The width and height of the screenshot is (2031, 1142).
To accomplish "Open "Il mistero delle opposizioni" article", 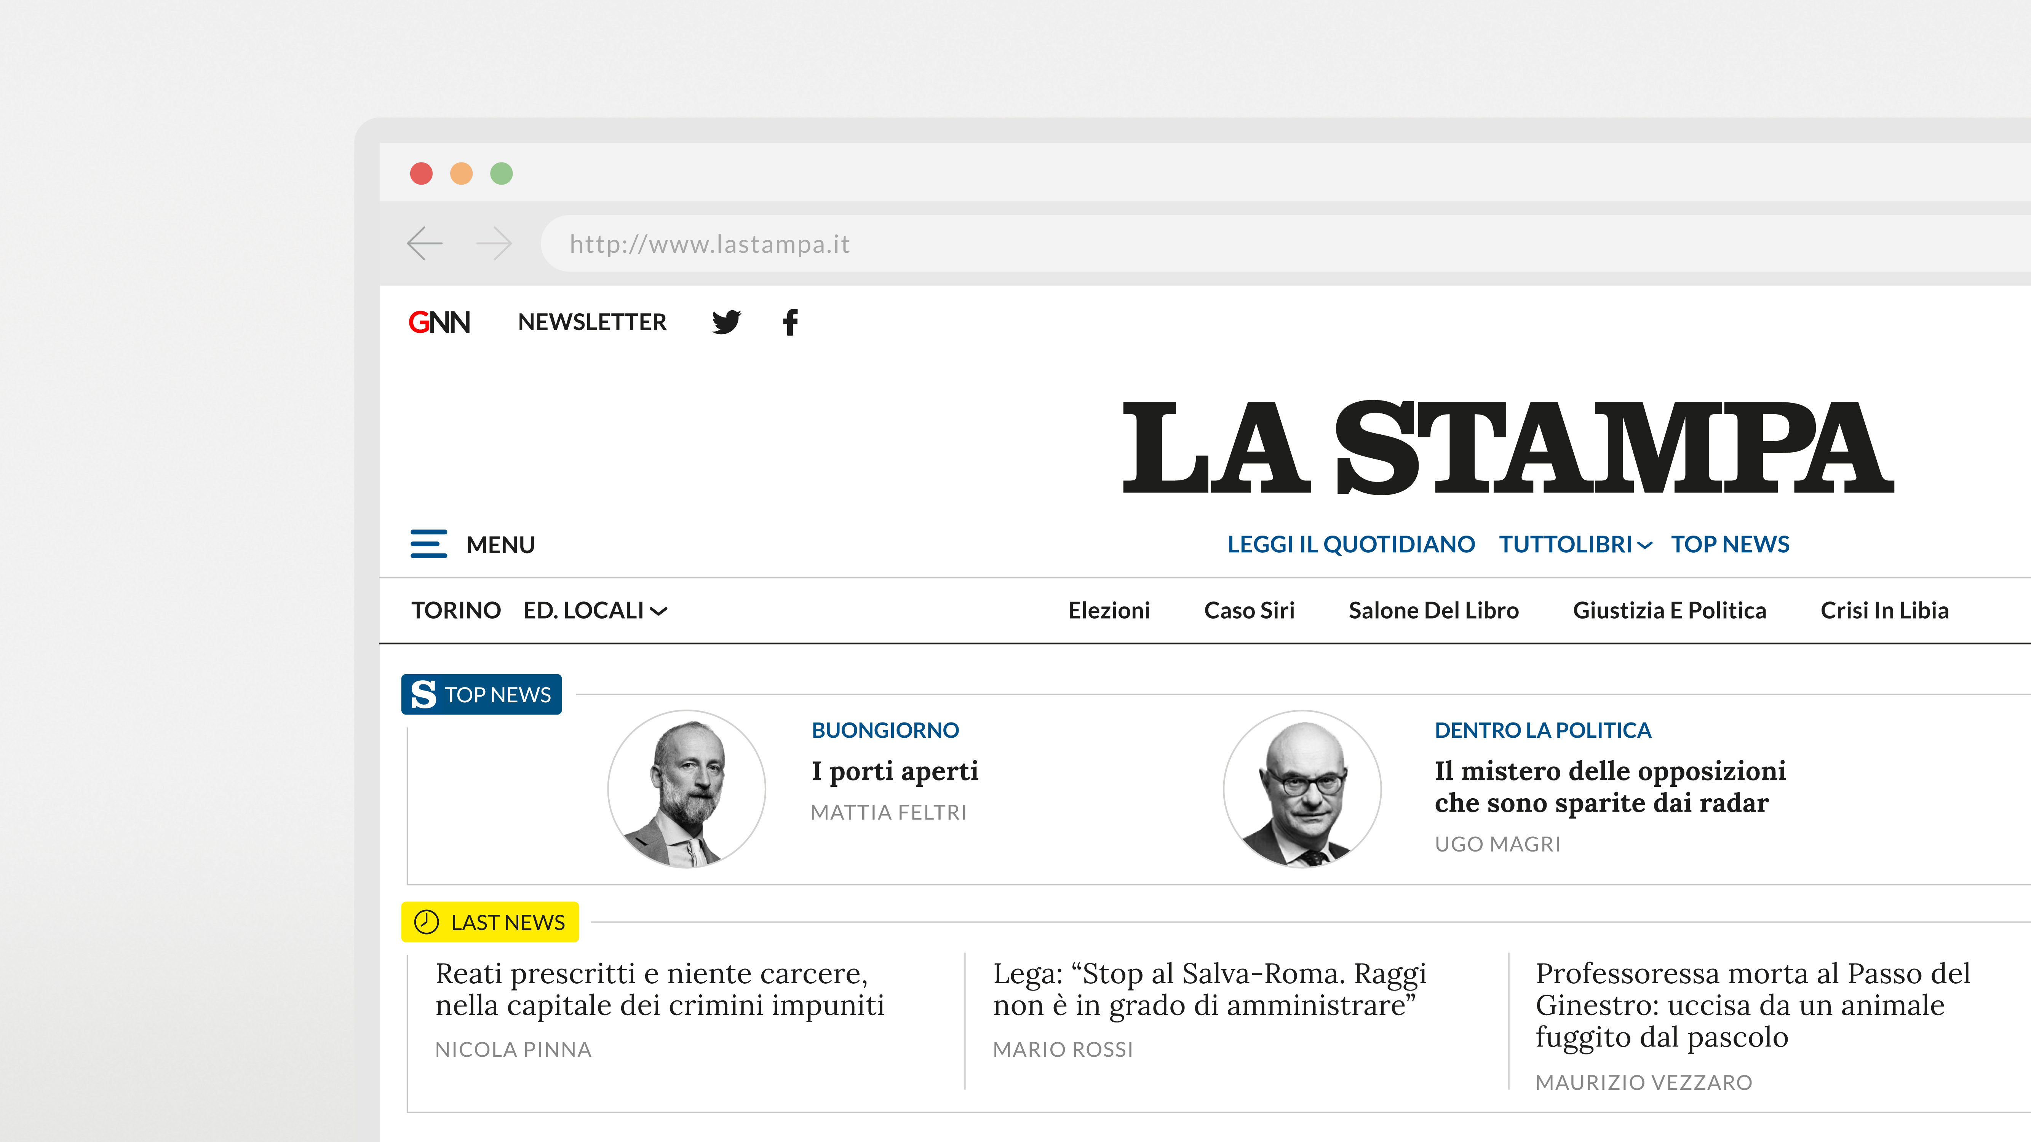I will 1611,786.
